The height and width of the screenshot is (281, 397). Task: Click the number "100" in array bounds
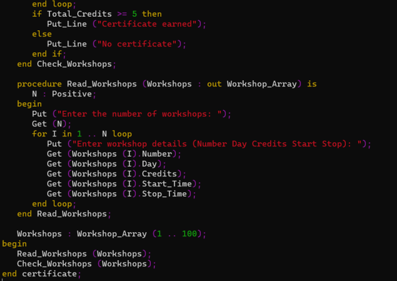pos(190,234)
